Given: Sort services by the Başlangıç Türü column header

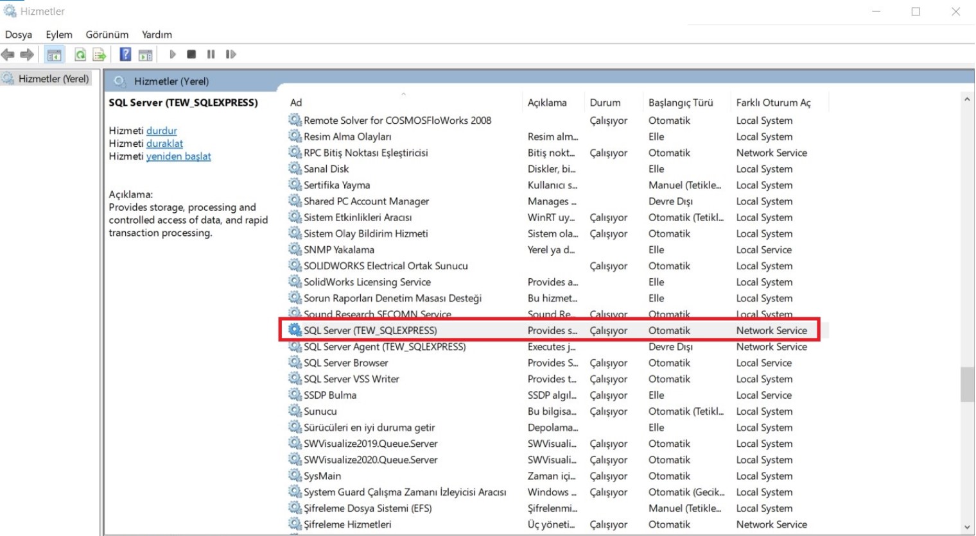Looking at the screenshot, I should pos(681,103).
